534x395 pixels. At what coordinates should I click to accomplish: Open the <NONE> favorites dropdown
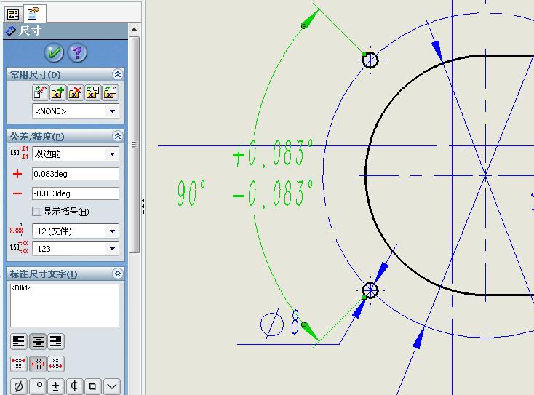(76, 111)
